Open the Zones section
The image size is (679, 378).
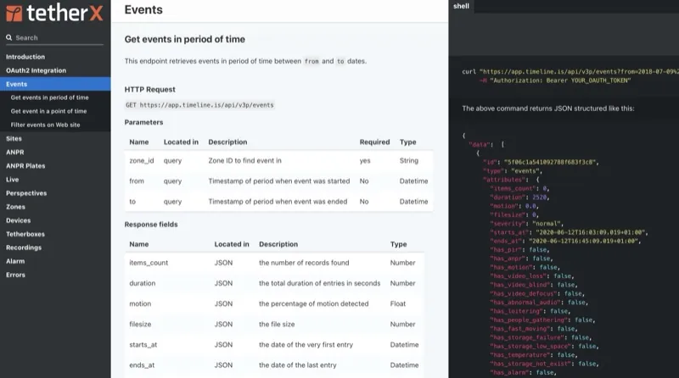click(x=15, y=207)
